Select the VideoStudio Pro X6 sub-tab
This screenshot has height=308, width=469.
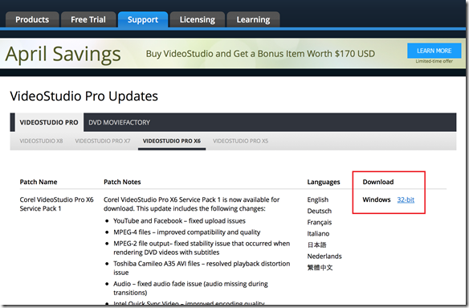click(172, 141)
